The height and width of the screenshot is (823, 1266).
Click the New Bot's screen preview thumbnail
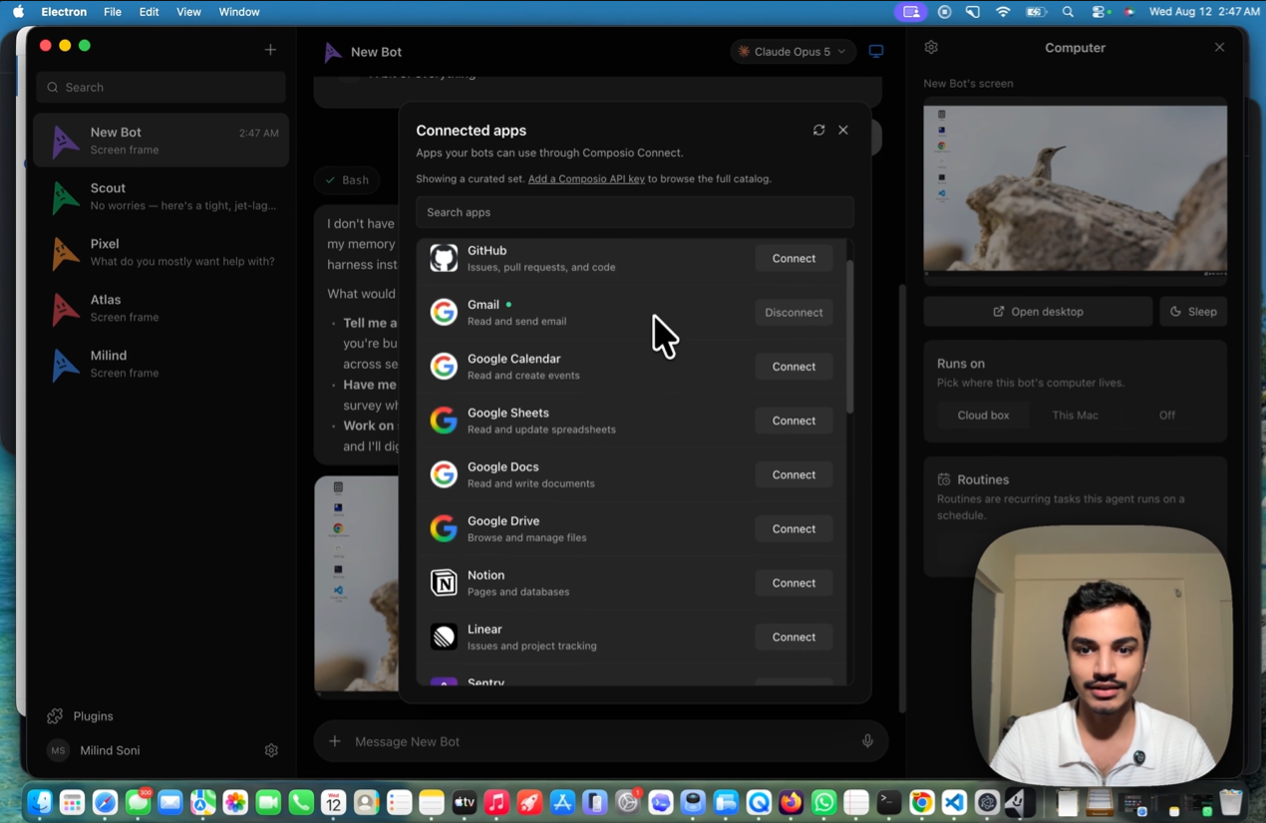tap(1075, 189)
